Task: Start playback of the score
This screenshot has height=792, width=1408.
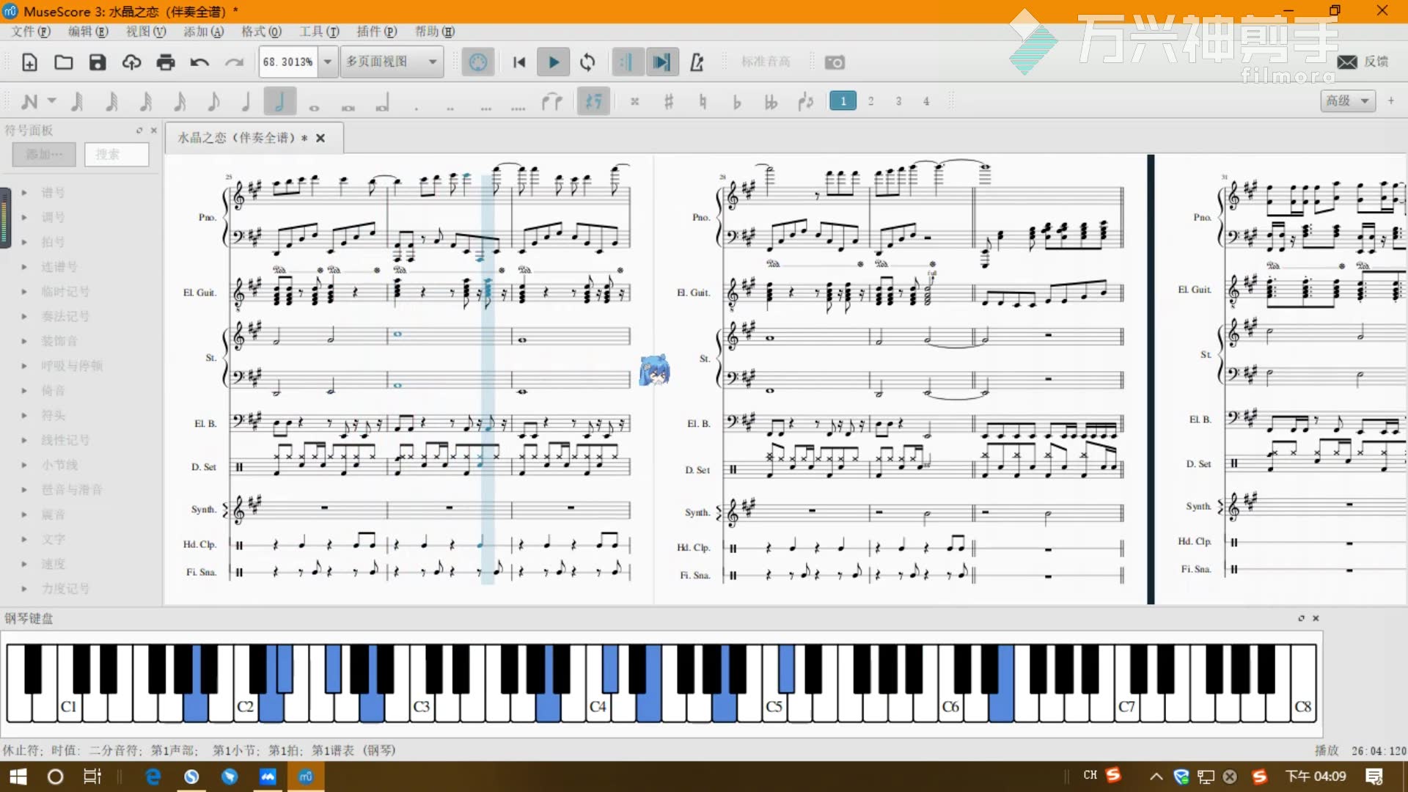Action: pos(554,62)
